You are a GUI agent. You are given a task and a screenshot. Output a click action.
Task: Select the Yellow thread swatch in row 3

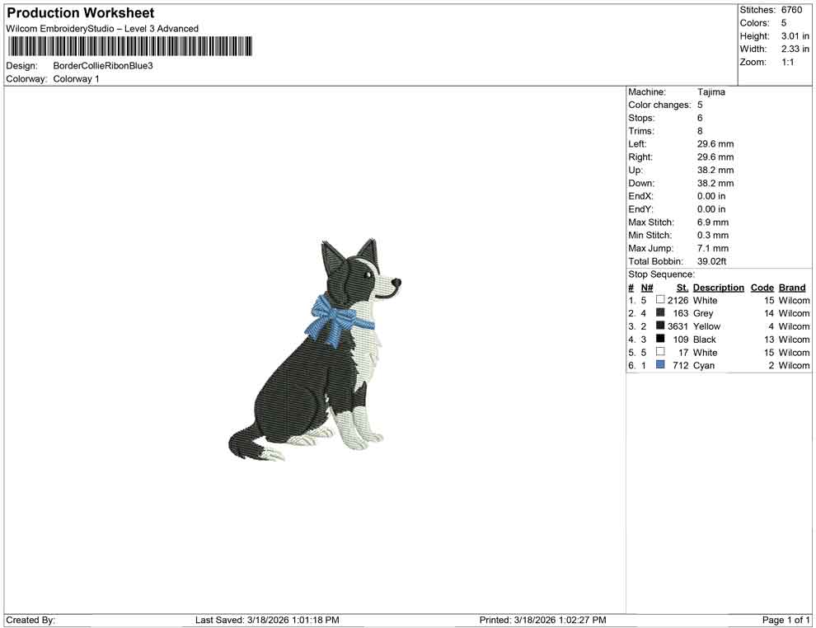(660, 326)
